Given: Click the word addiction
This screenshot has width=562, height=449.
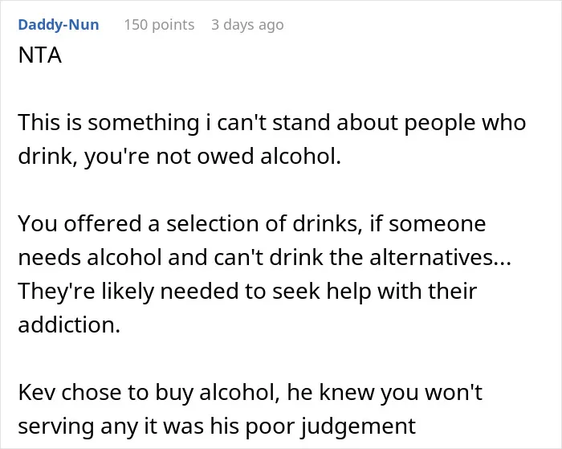Looking at the screenshot, I should tap(69, 325).
